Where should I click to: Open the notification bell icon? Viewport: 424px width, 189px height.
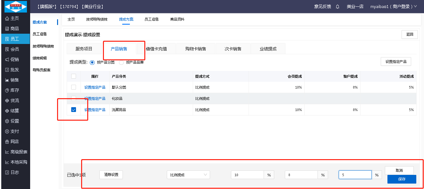[x=337, y=6]
